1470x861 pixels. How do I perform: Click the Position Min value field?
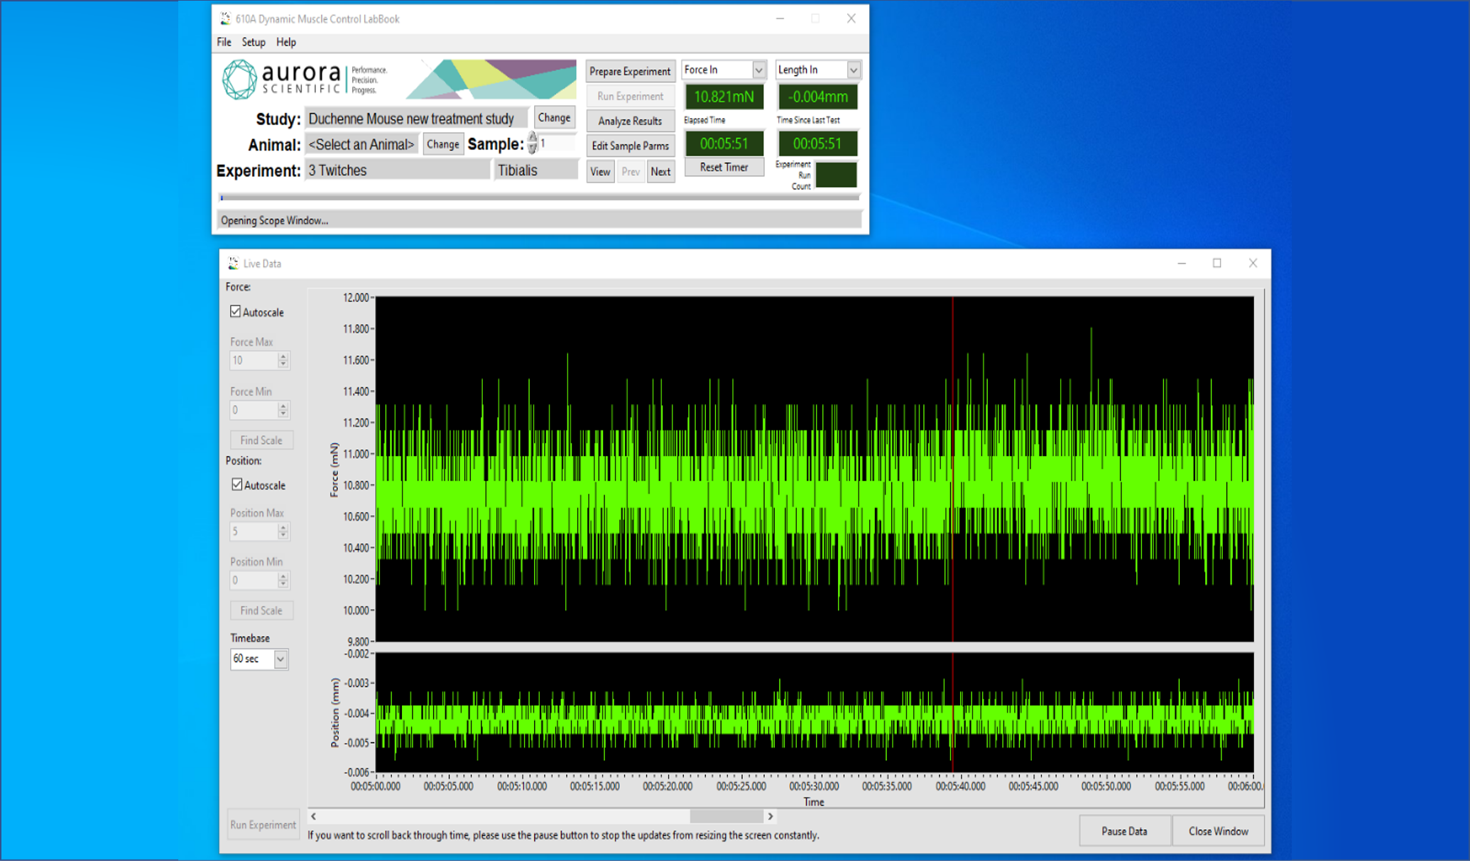tap(253, 580)
